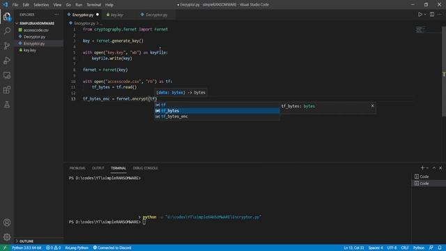The image size is (446, 251).
Task: Maximize the terminal panel
Action: (434, 168)
